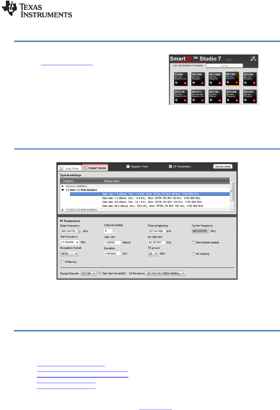
Task: Click the Device reset button
Action: point(223,167)
